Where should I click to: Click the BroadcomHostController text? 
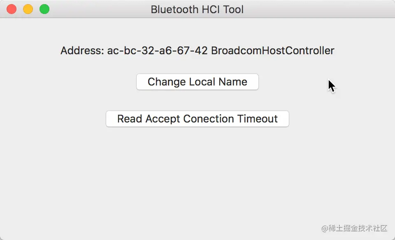[x=272, y=51]
